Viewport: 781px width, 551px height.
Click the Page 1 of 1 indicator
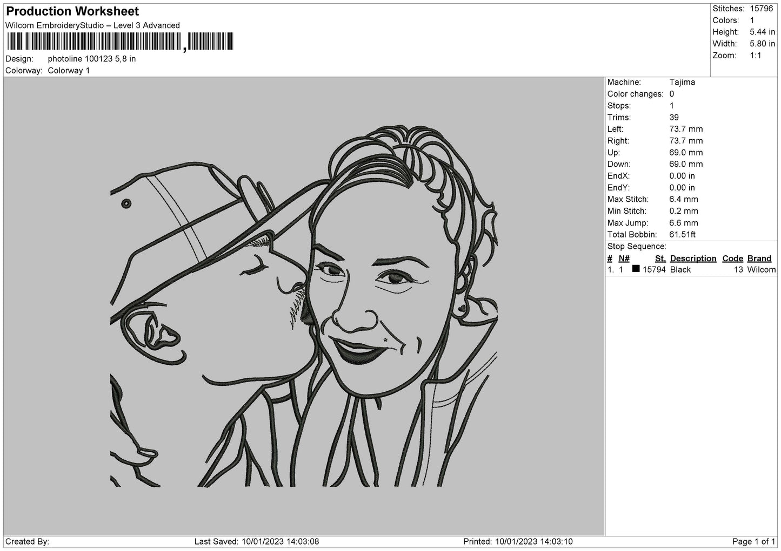pyautogui.click(x=753, y=541)
